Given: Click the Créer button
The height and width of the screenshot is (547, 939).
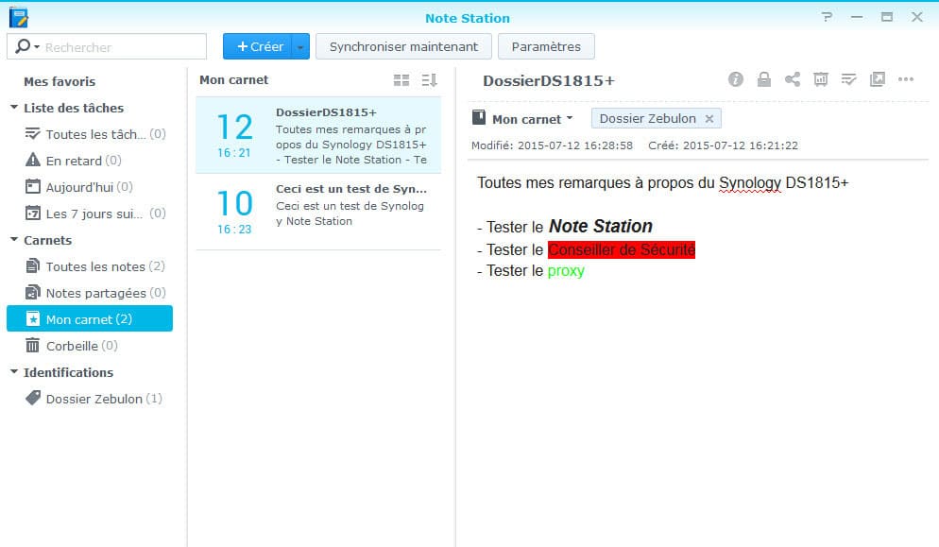Looking at the screenshot, I should [258, 46].
